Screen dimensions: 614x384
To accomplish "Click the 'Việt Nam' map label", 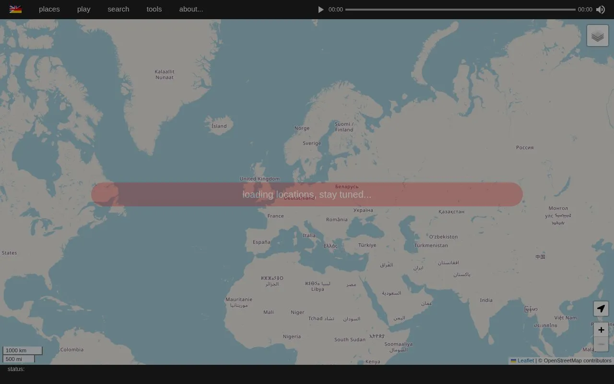I will [566, 318].
